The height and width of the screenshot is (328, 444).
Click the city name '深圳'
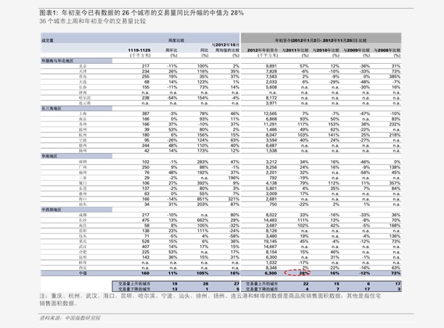83,162
